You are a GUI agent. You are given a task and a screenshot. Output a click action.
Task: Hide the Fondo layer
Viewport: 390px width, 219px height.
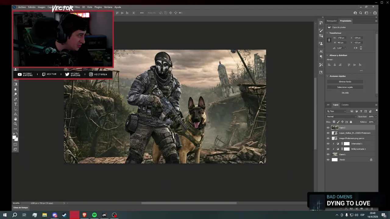328,160
